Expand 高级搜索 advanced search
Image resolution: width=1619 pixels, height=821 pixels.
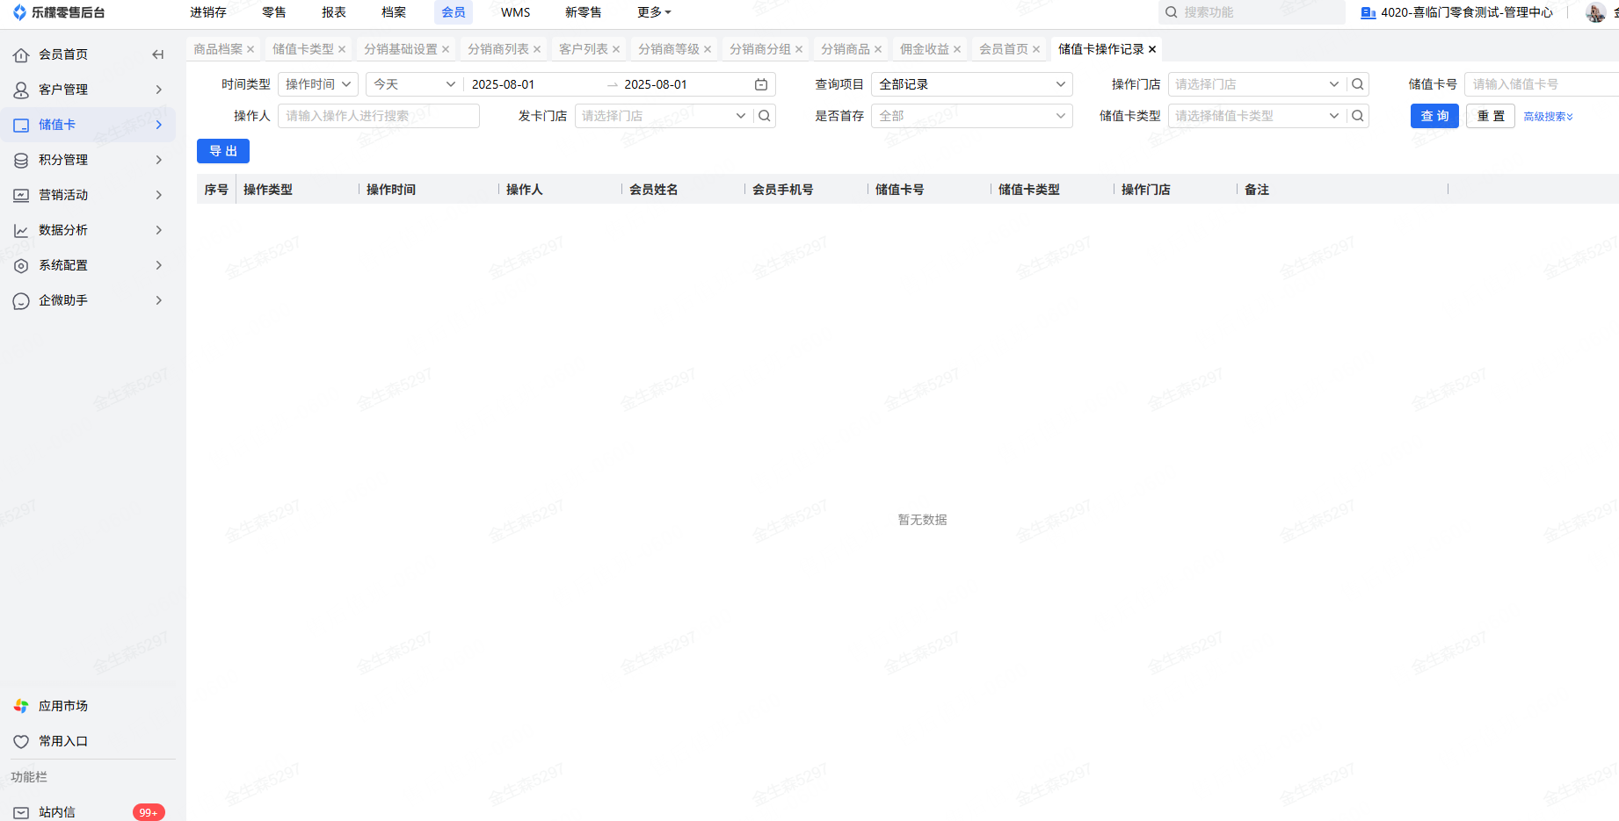[x=1548, y=116]
